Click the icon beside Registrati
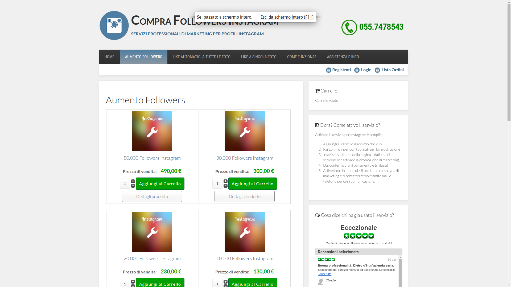Screen dimensions: 511x287 pyautogui.click(x=329, y=70)
